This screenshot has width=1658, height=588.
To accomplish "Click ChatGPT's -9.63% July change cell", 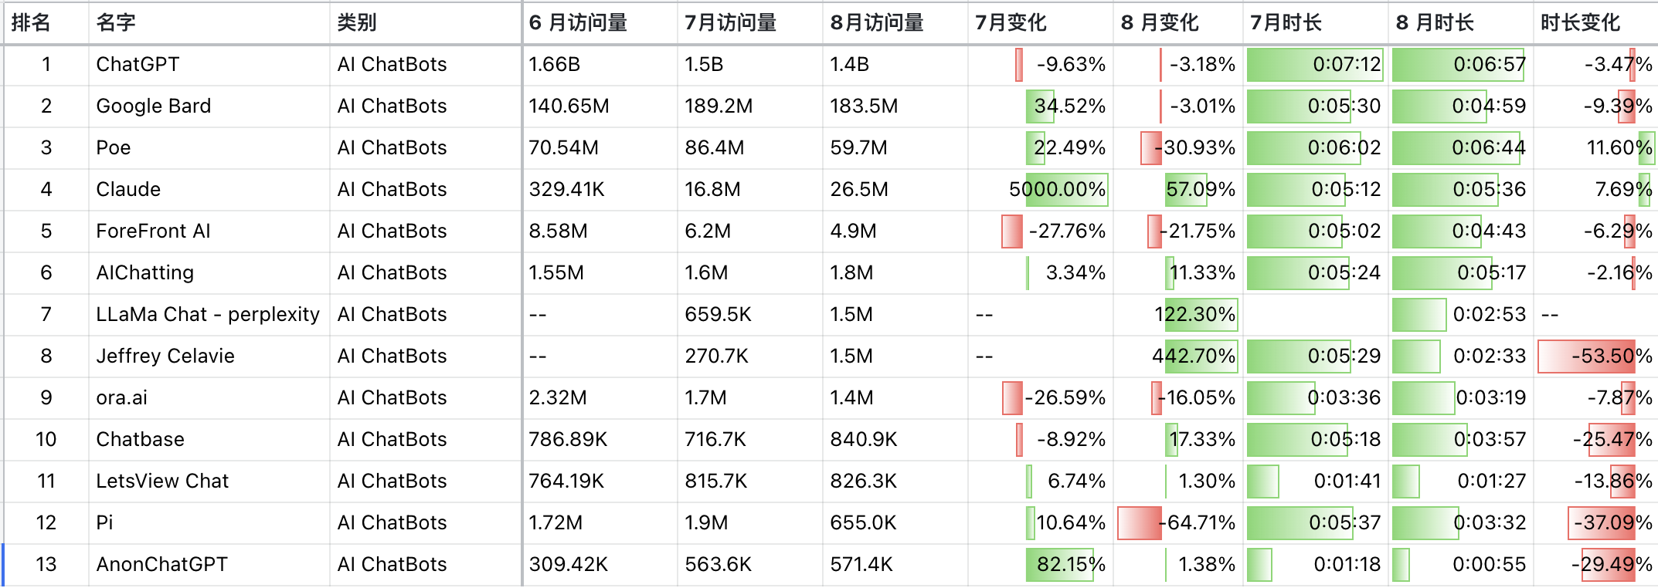I will 1041,65.
